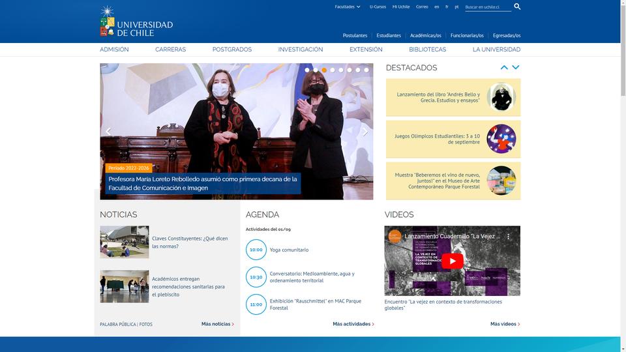The height and width of the screenshot is (352, 626).
Task: Open the Postgrados menu
Action: (x=232, y=50)
